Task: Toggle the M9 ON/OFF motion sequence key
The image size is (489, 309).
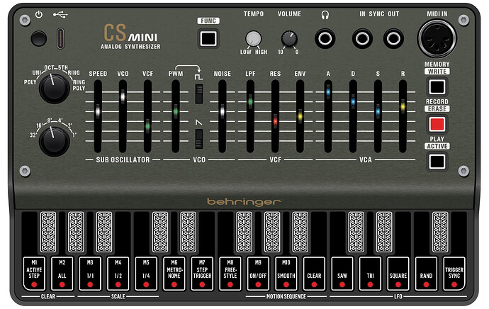Action: pyautogui.click(x=258, y=274)
